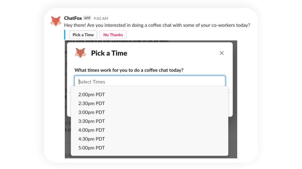302x169 pixels.
Task: Decline with the No Thanks button
Action: pyautogui.click(x=113, y=35)
